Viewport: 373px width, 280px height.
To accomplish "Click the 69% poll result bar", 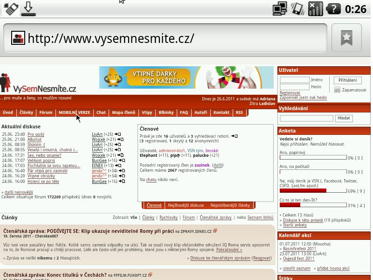I will coord(313,191).
